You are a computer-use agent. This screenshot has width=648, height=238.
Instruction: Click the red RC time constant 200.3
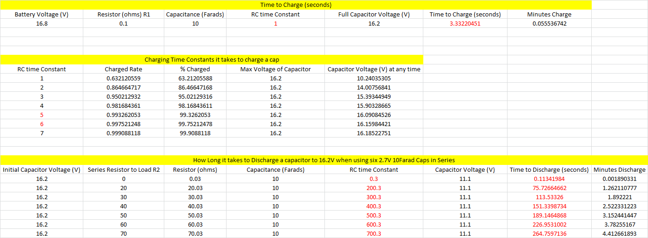coord(374,188)
